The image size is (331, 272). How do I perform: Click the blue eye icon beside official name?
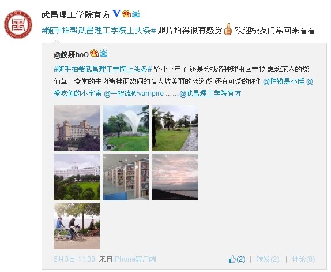click(136, 14)
